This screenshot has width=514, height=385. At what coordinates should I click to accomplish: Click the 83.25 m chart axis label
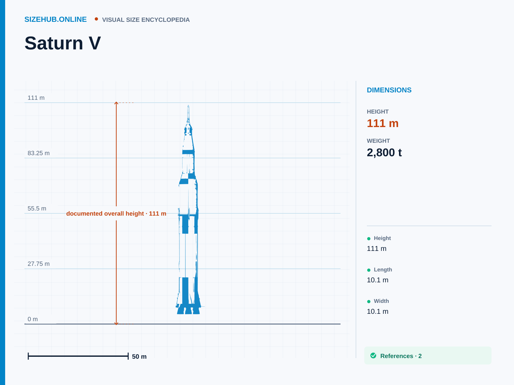[39, 153]
